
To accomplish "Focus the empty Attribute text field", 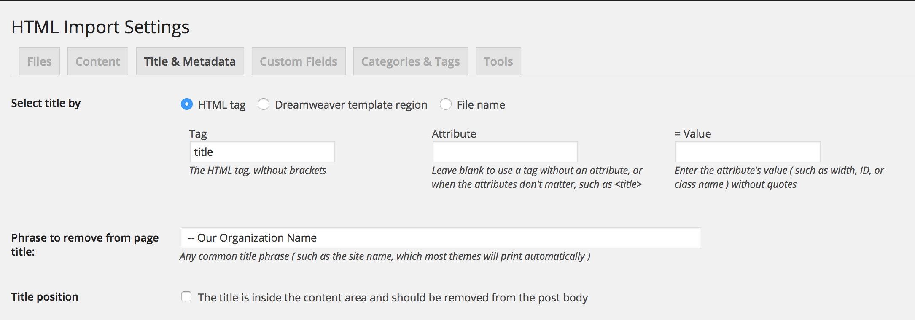I will pyautogui.click(x=505, y=152).
